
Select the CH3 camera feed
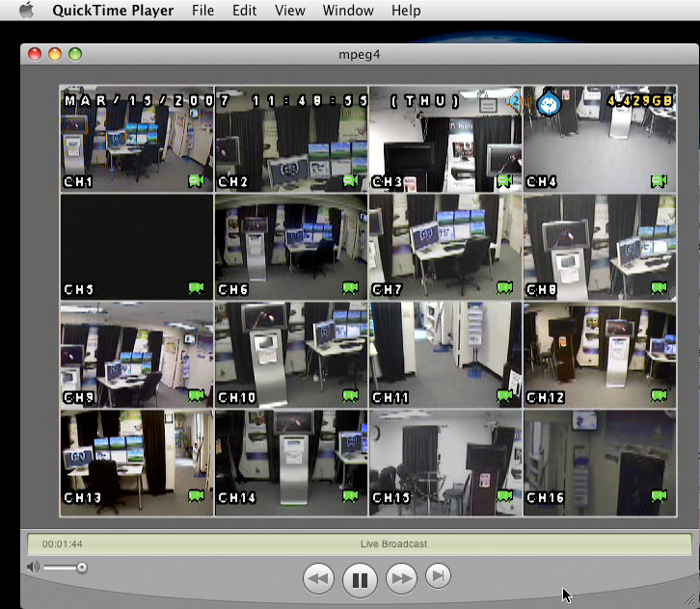[445, 139]
